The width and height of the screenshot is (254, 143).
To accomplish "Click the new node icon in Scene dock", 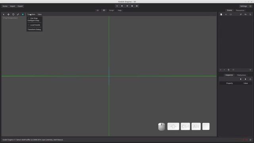I will click(221, 14).
